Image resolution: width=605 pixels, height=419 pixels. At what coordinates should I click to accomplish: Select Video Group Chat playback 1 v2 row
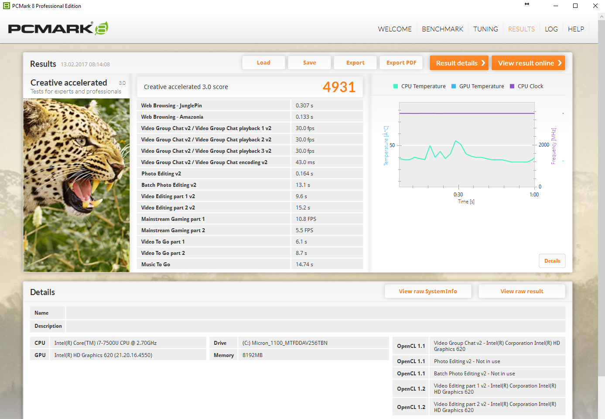[250, 128]
